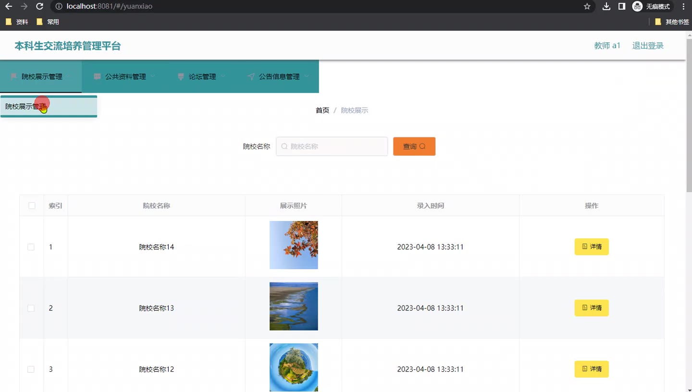Bookmark page with the star icon
This screenshot has height=392, width=692.
coord(587,6)
